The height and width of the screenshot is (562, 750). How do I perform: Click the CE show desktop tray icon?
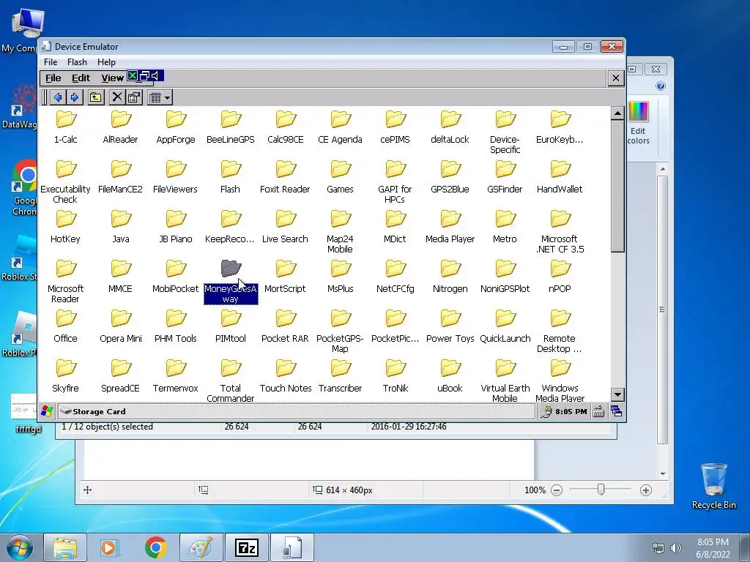point(616,411)
